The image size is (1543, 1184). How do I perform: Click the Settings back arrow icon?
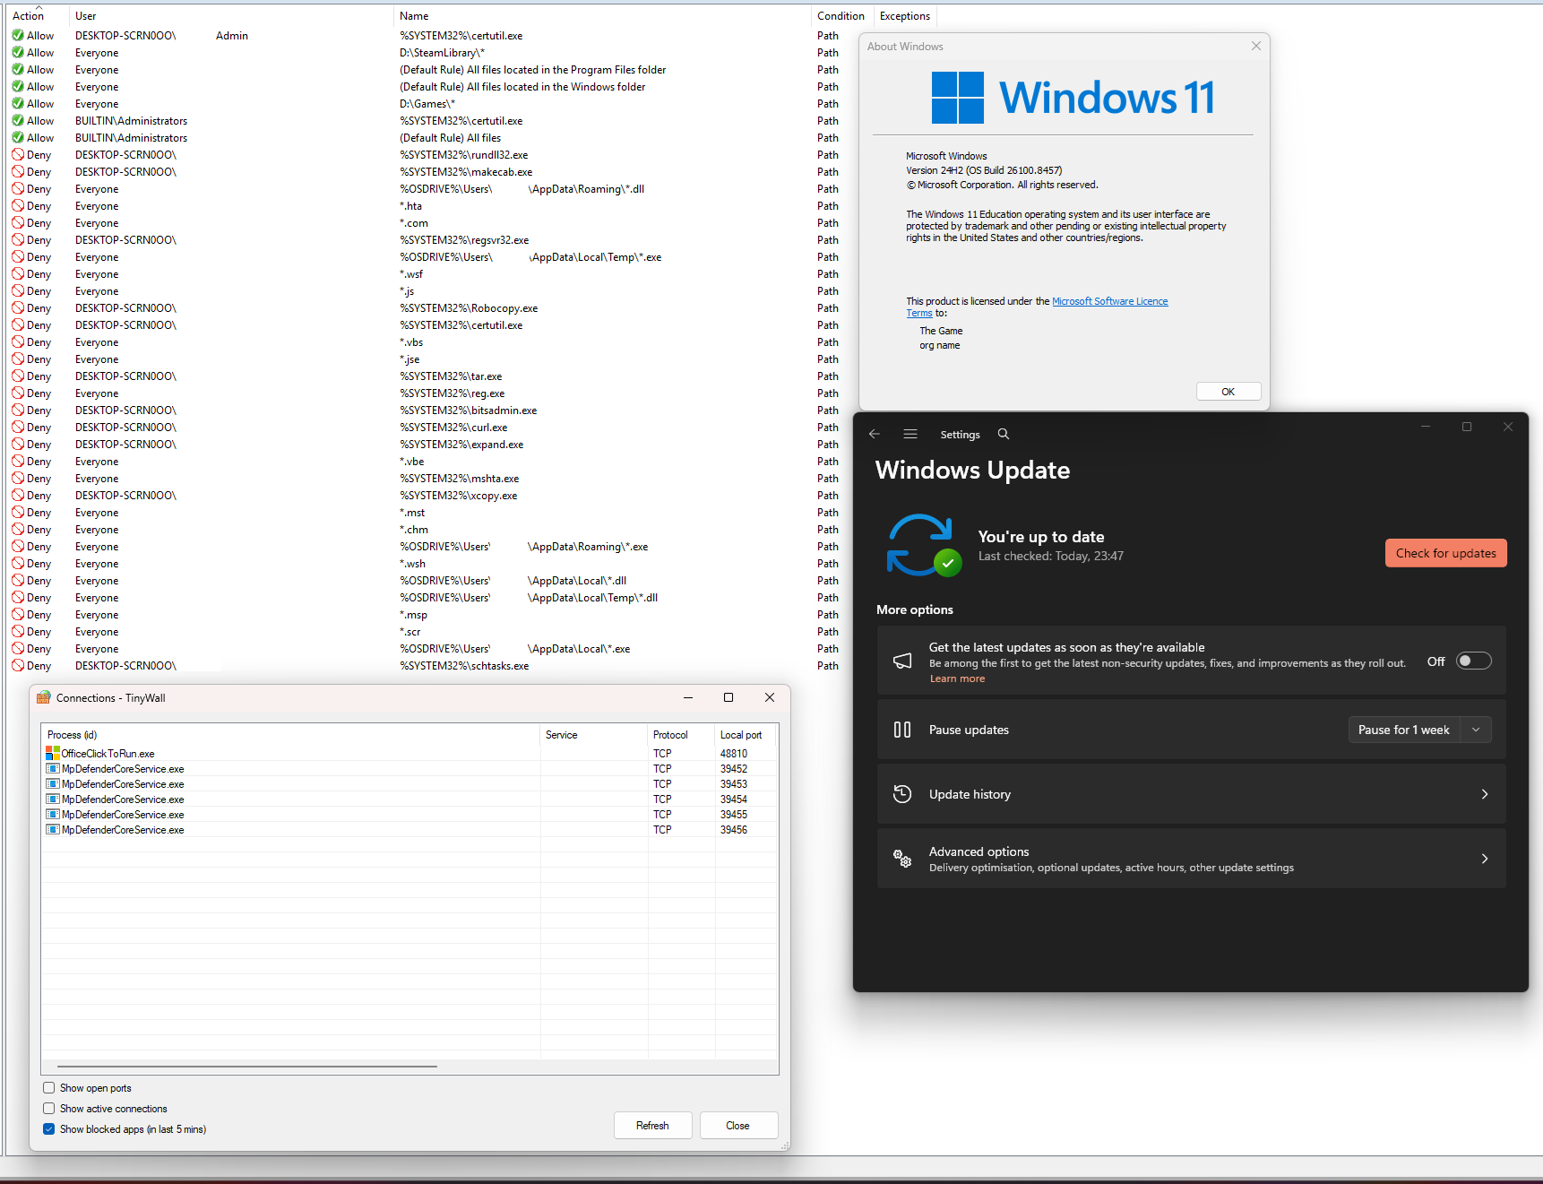click(x=875, y=434)
